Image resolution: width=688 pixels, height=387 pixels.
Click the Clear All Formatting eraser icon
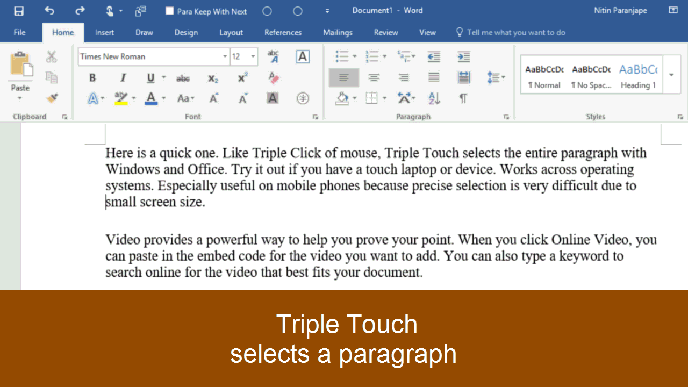[x=274, y=78]
